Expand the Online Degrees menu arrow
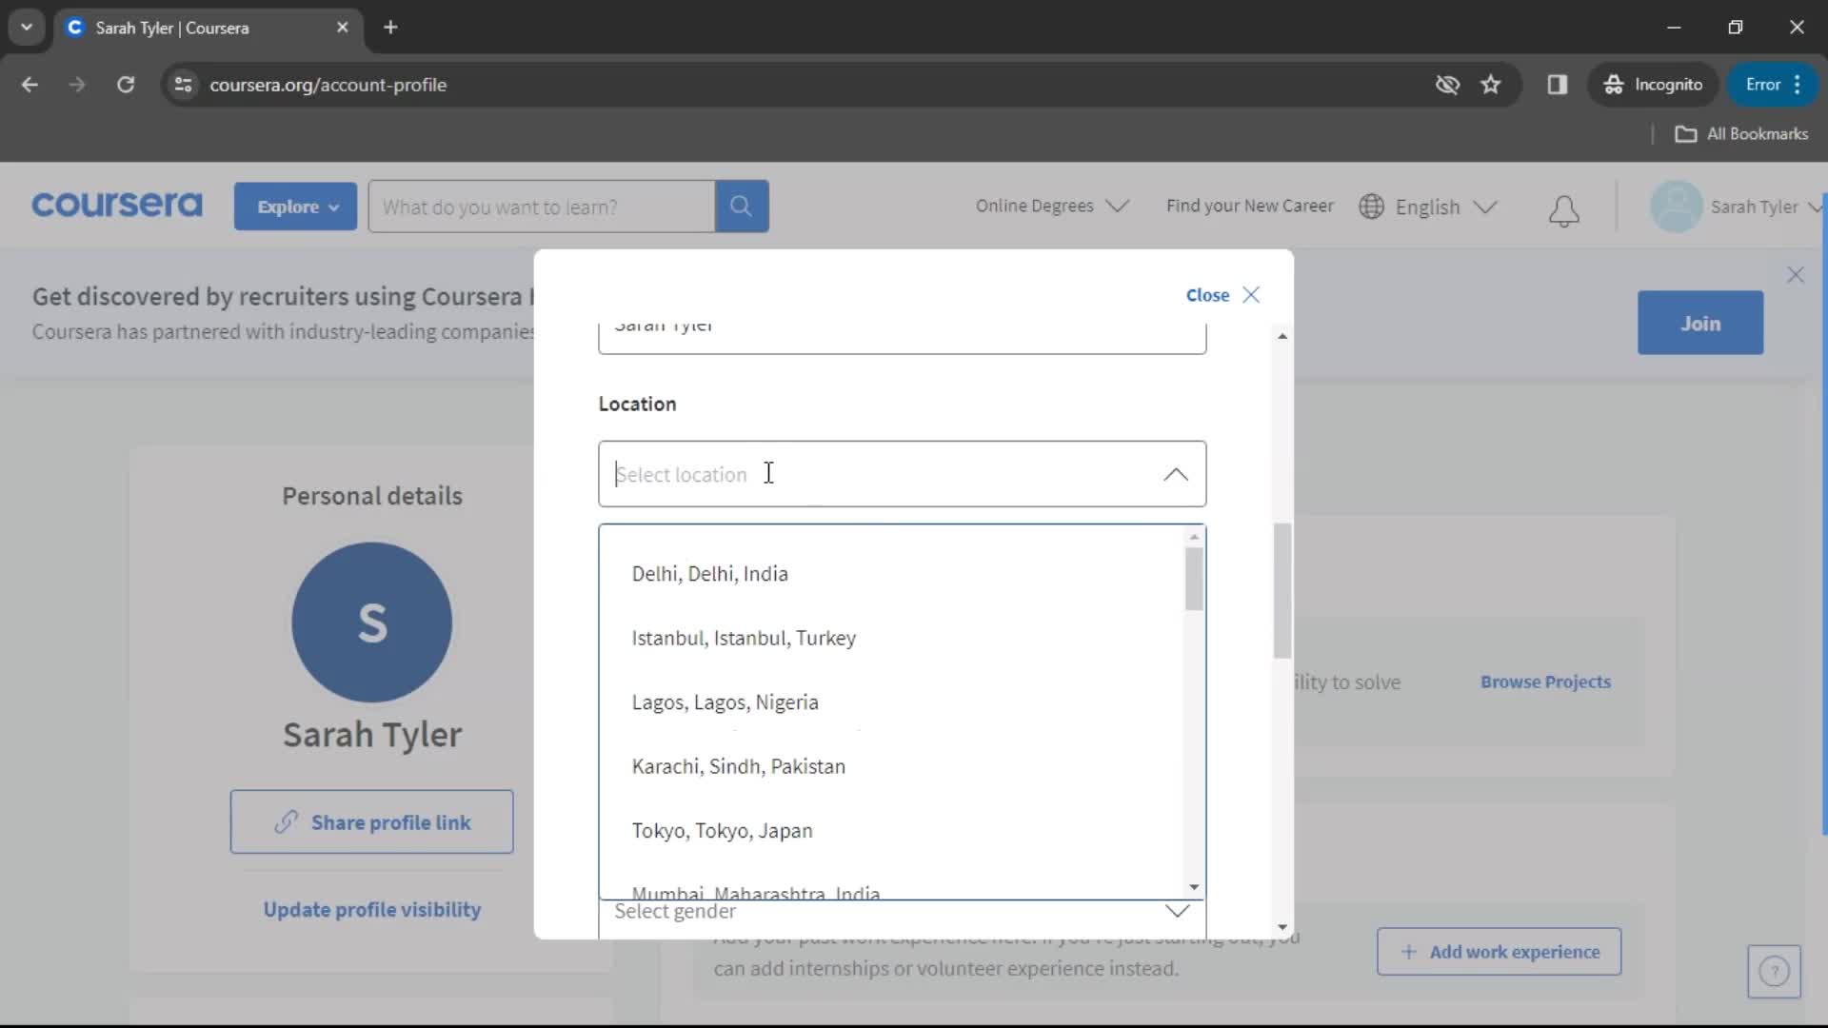Viewport: 1828px width, 1028px height. tap(1122, 206)
